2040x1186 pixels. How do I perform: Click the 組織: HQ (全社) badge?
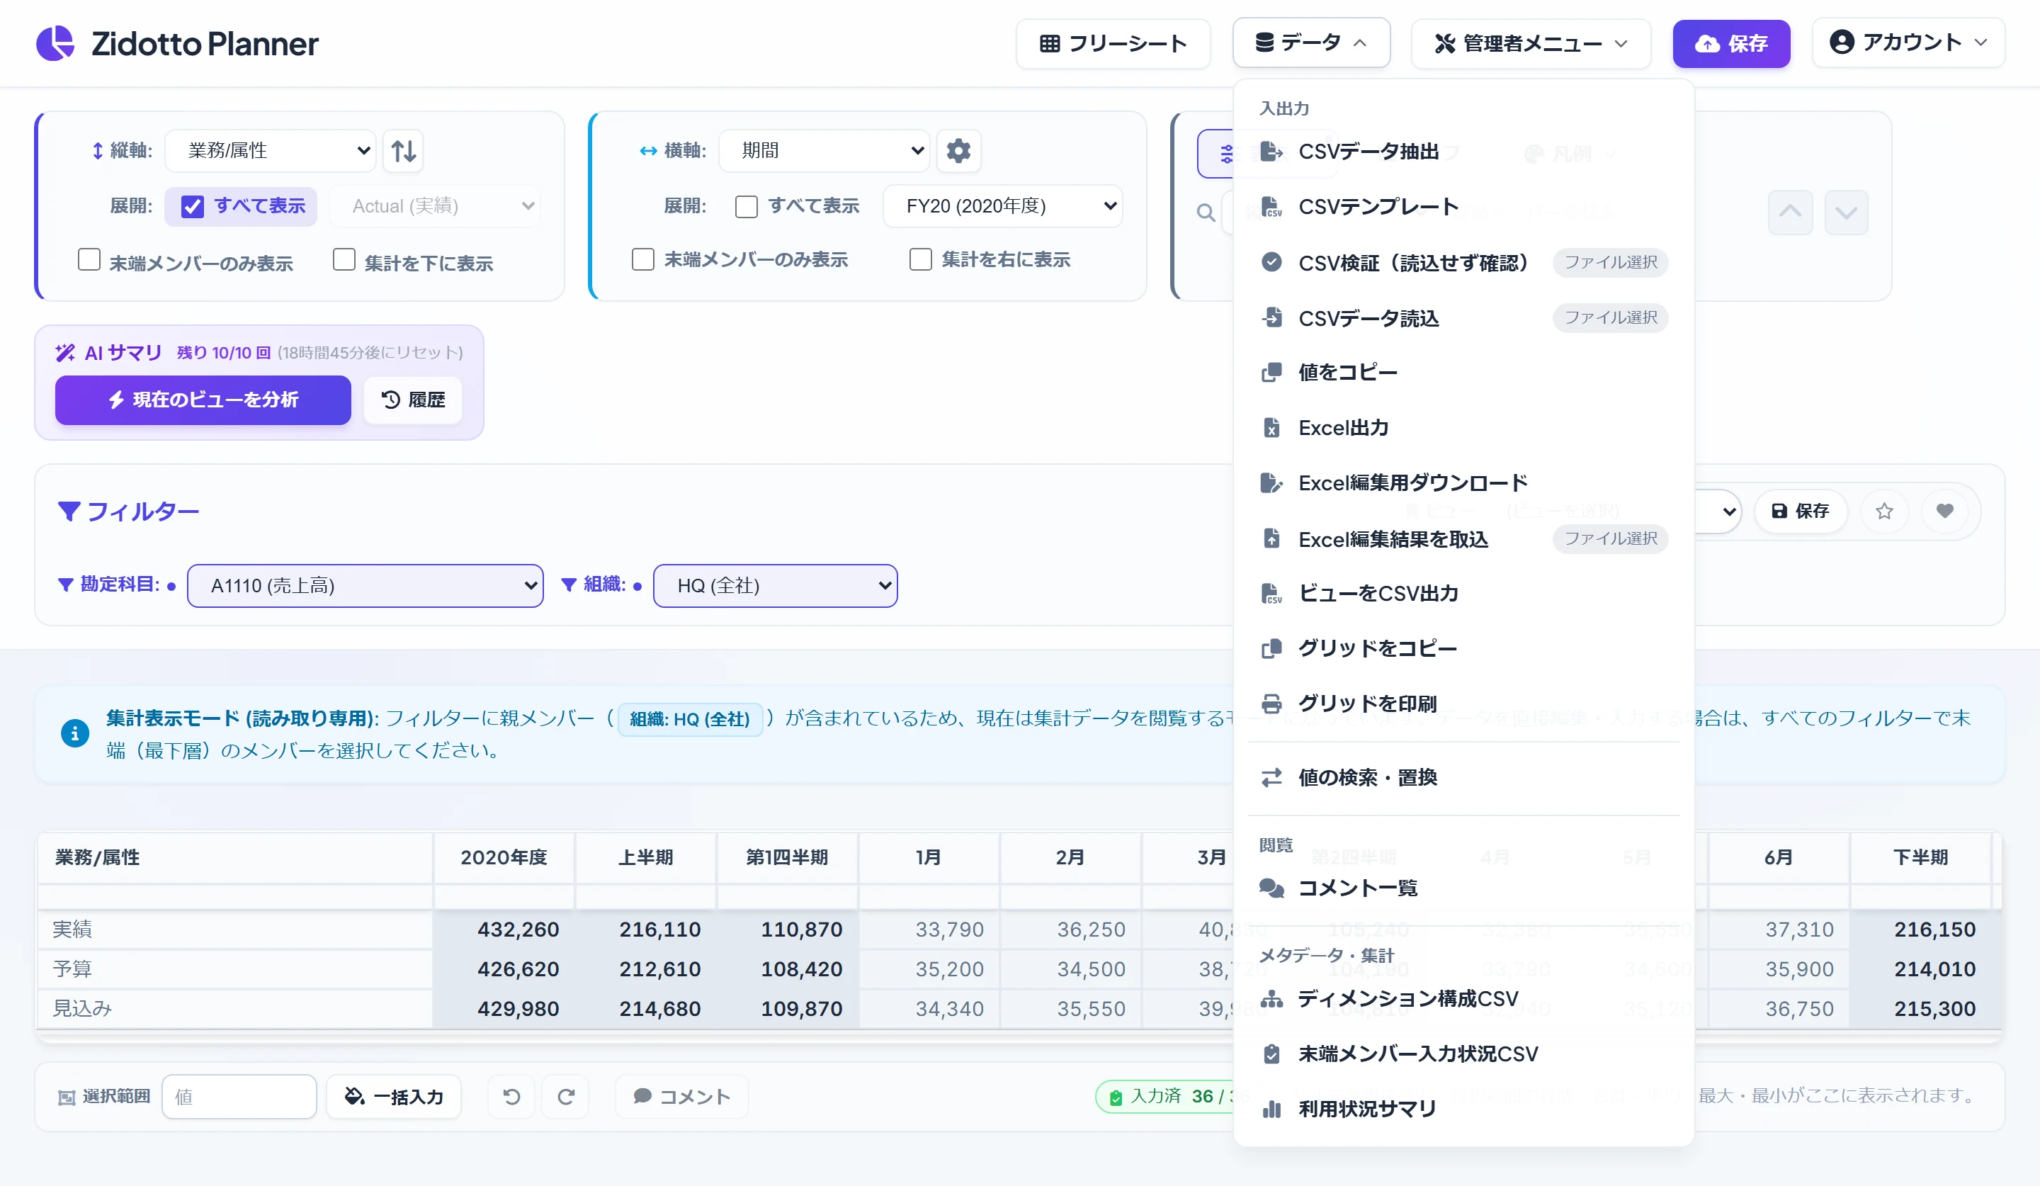pos(690,719)
